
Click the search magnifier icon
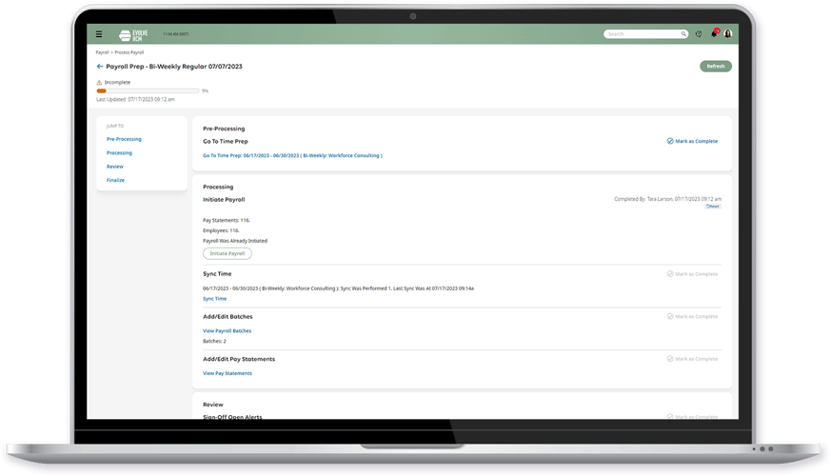(x=683, y=34)
